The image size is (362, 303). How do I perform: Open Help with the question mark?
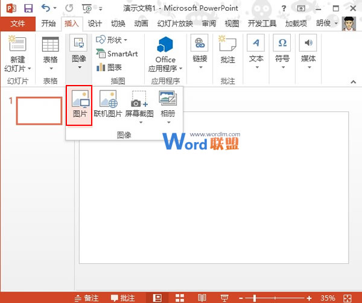(x=284, y=8)
